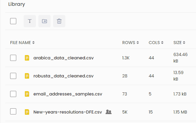Image resolution: width=196 pixels, height=123 pixels.
Task: Check the arabica_data_cleaned.csv row checkbox
Action: [x=13, y=58]
